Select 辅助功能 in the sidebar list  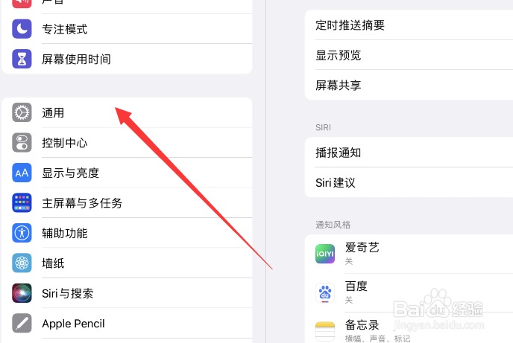[x=127, y=233]
